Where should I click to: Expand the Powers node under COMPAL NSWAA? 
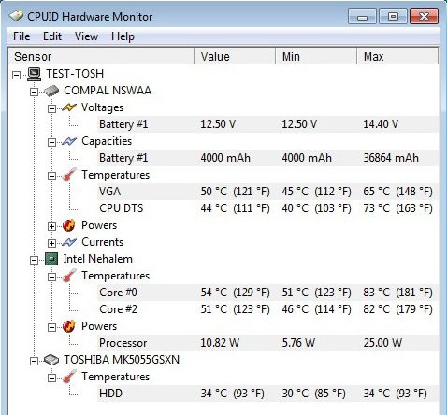[51, 226]
